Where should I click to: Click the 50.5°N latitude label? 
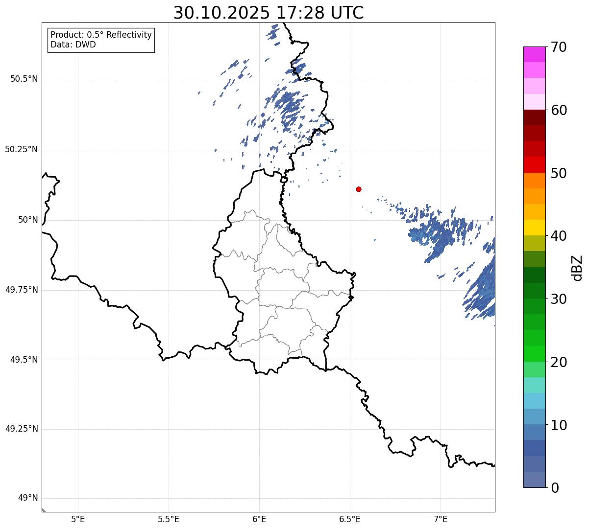(24, 79)
